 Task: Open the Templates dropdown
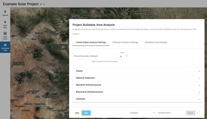[142, 113]
